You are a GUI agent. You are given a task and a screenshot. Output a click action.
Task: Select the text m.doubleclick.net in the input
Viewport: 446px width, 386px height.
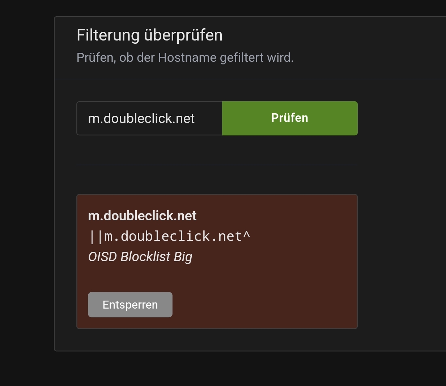141,118
